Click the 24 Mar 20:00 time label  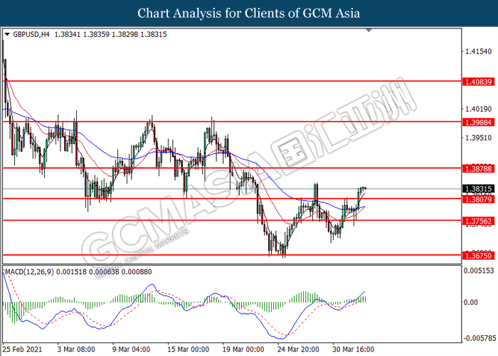pos(298,349)
